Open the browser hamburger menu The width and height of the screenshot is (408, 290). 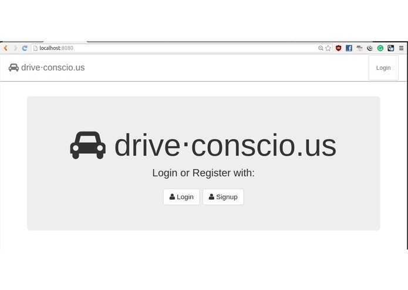(x=401, y=48)
